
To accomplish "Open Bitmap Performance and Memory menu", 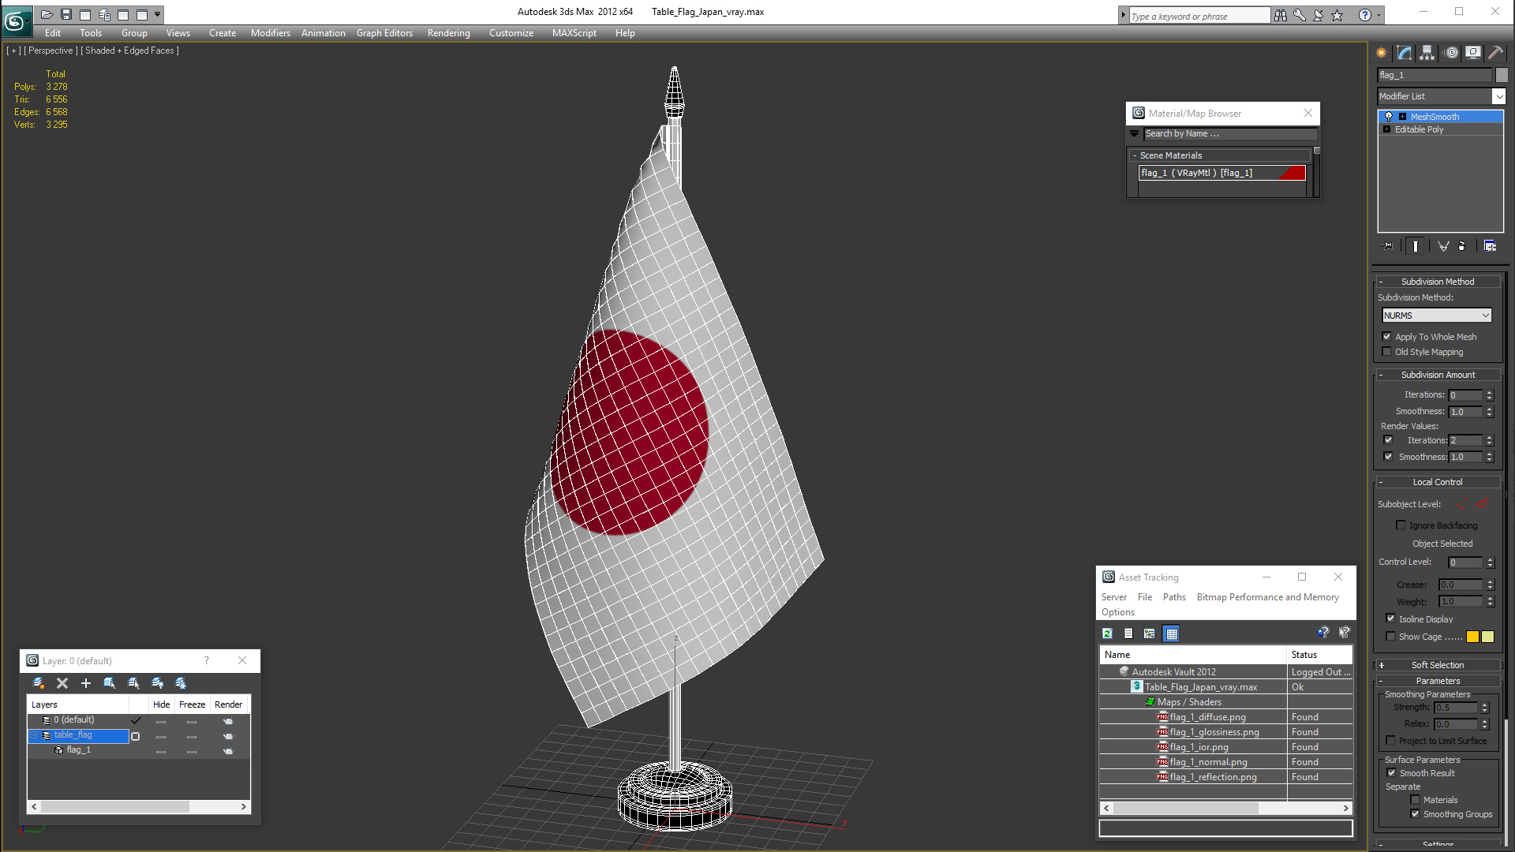I will click(x=1267, y=597).
